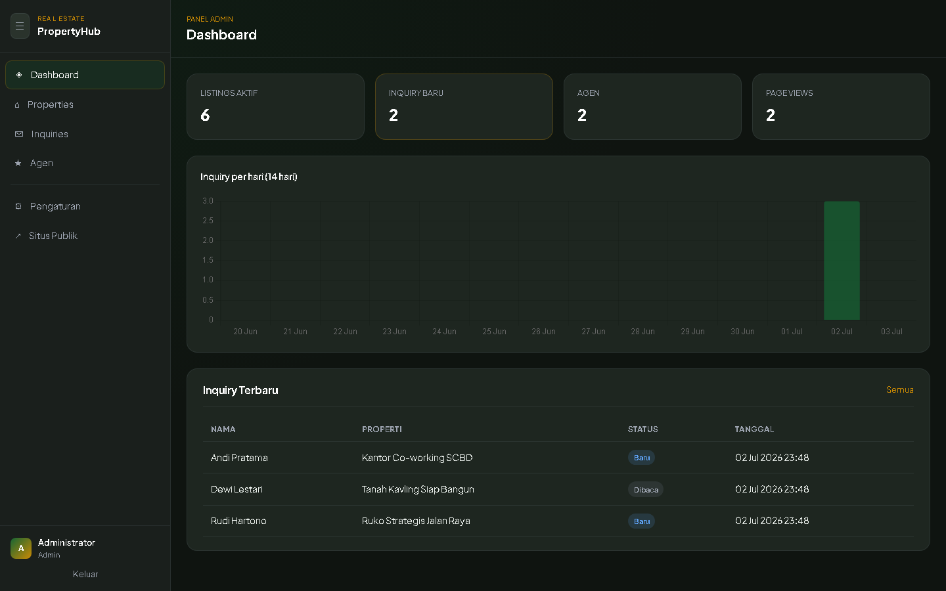This screenshot has width=946, height=591.
Task: Open Rudi Hartono inquiry row
Action: click(558, 521)
